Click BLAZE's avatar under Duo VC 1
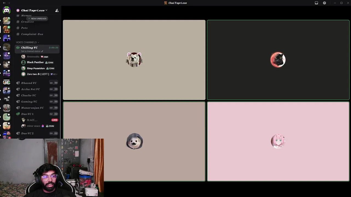 23,120
